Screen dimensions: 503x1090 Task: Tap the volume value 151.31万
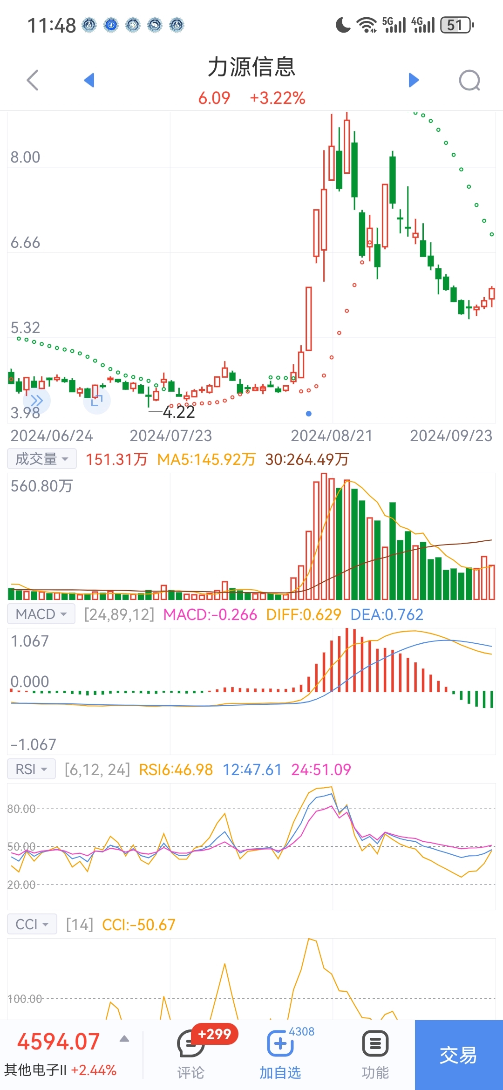pyautogui.click(x=116, y=459)
